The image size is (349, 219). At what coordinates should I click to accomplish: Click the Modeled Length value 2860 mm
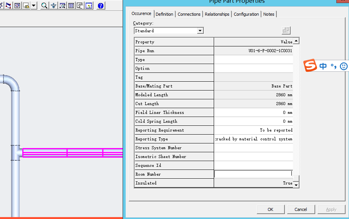point(253,95)
